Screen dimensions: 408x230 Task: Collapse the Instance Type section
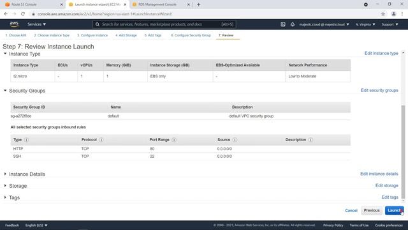5,54
